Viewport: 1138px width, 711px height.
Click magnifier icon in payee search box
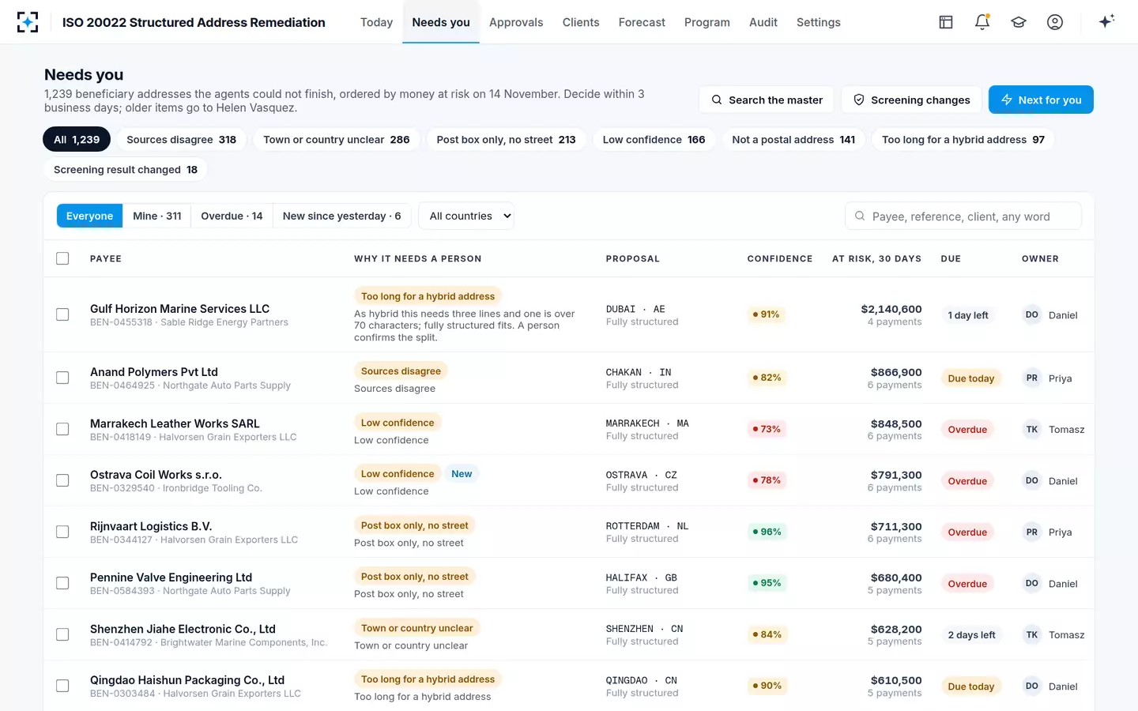tap(860, 216)
